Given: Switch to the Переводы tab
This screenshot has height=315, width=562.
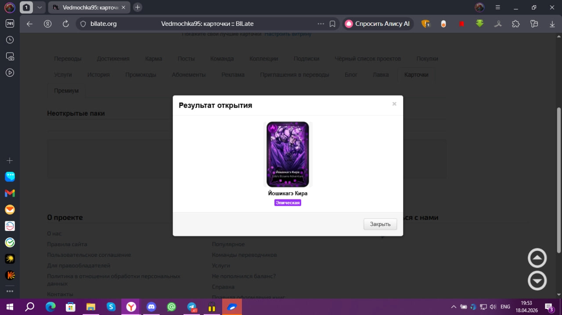Looking at the screenshot, I should click(68, 59).
